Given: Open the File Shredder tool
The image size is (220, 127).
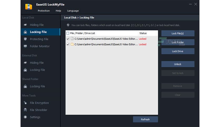Looking at the screenshot, I should (x=41, y=110).
